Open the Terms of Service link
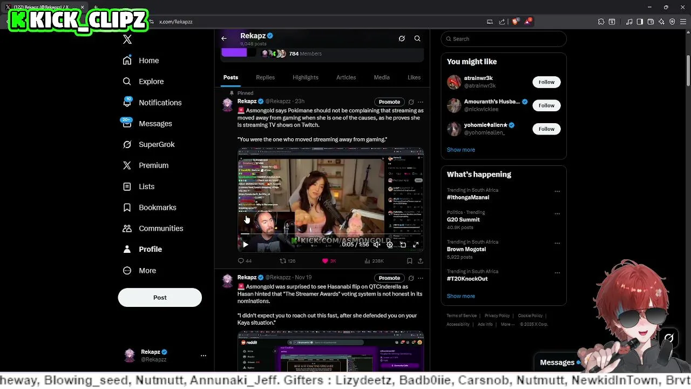The image size is (691, 389). [x=462, y=316]
